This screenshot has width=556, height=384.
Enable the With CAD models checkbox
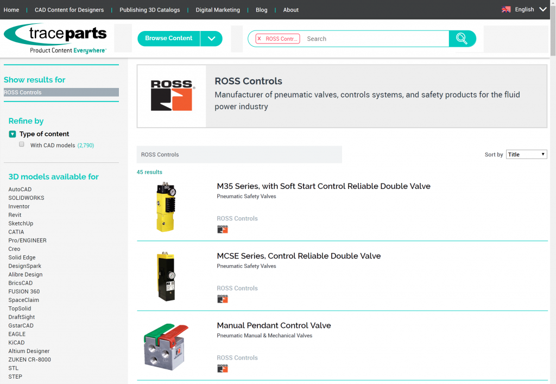[x=22, y=144]
